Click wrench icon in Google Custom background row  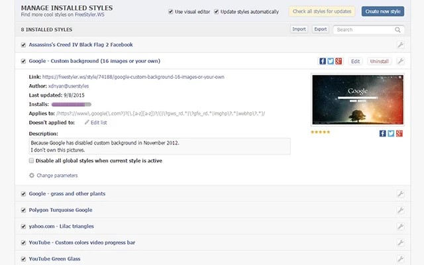(400, 61)
